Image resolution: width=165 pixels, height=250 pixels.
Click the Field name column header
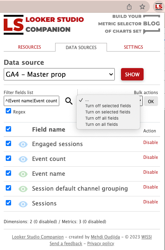[x=49, y=130]
